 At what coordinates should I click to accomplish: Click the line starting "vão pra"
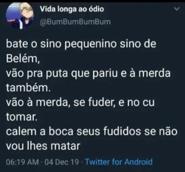[88, 74]
